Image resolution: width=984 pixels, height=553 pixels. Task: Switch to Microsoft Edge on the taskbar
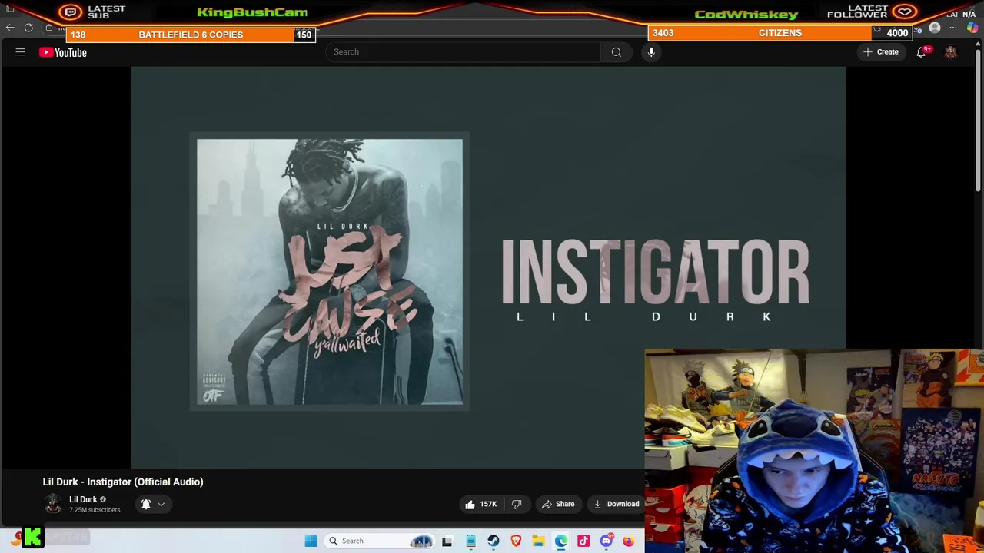pos(561,541)
